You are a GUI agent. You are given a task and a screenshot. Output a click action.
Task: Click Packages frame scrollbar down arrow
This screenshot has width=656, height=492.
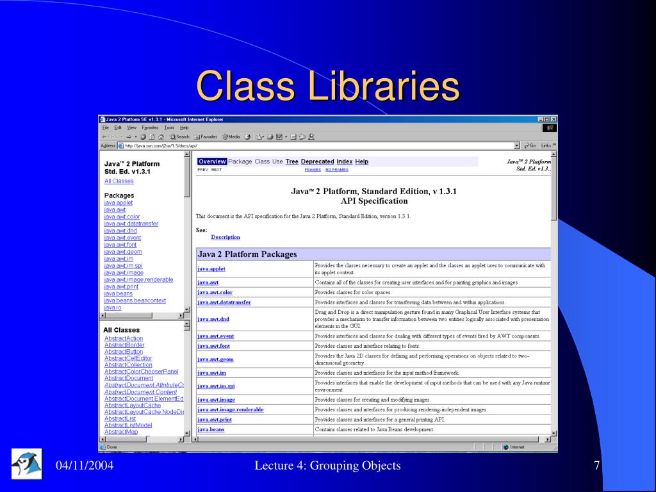(x=187, y=309)
